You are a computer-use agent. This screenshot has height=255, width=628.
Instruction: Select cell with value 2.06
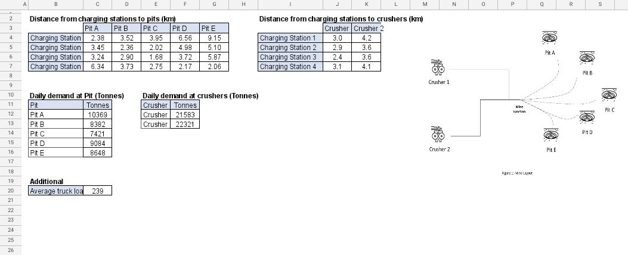(214, 67)
